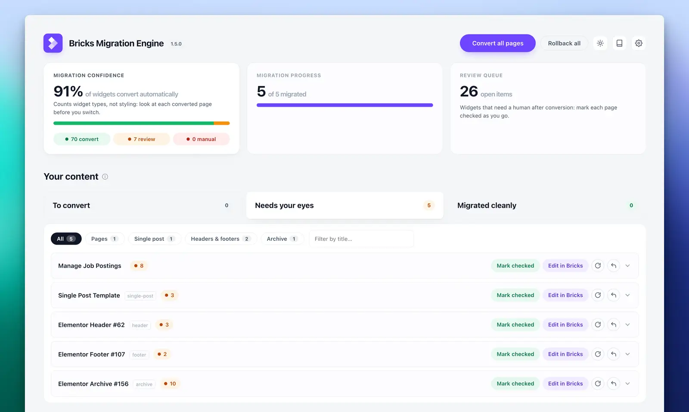Image resolution: width=689 pixels, height=412 pixels.
Task: Click the header type tag
Action: point(140,325)
